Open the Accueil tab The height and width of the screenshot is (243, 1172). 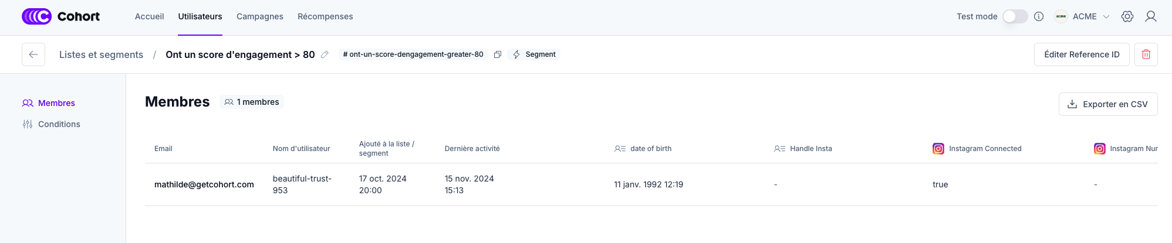click(149, 16)
